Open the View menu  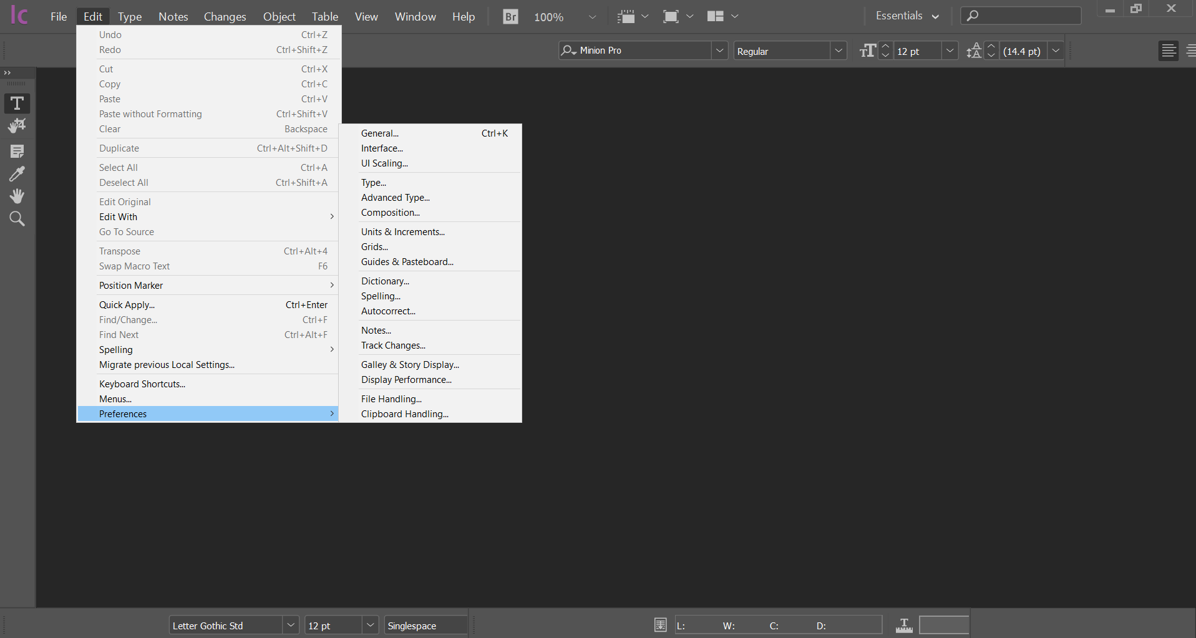coord(366,17)
